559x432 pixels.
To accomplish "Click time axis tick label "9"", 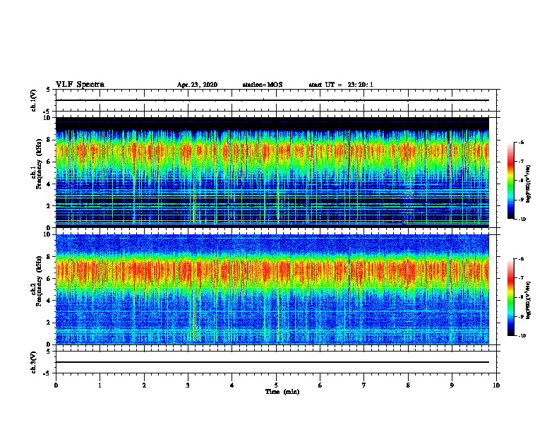I will tap(452, 385).
